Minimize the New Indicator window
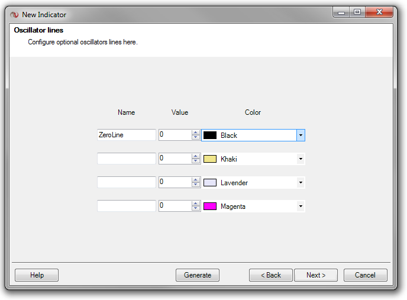The width and height of the screenshot is (407, 300). coord(341,12)
